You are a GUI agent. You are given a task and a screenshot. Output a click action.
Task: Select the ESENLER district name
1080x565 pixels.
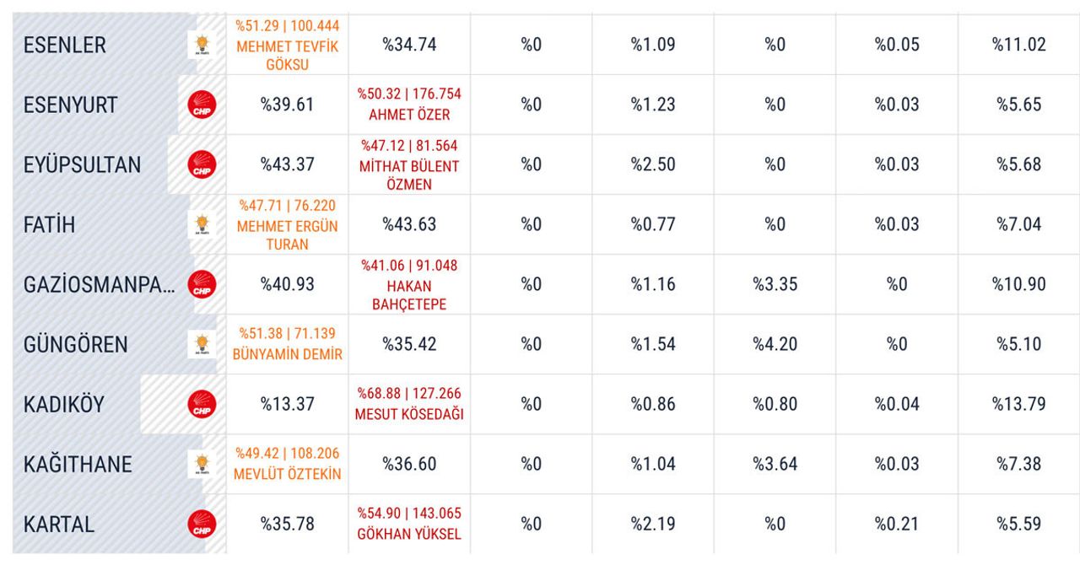click(65, 45)
